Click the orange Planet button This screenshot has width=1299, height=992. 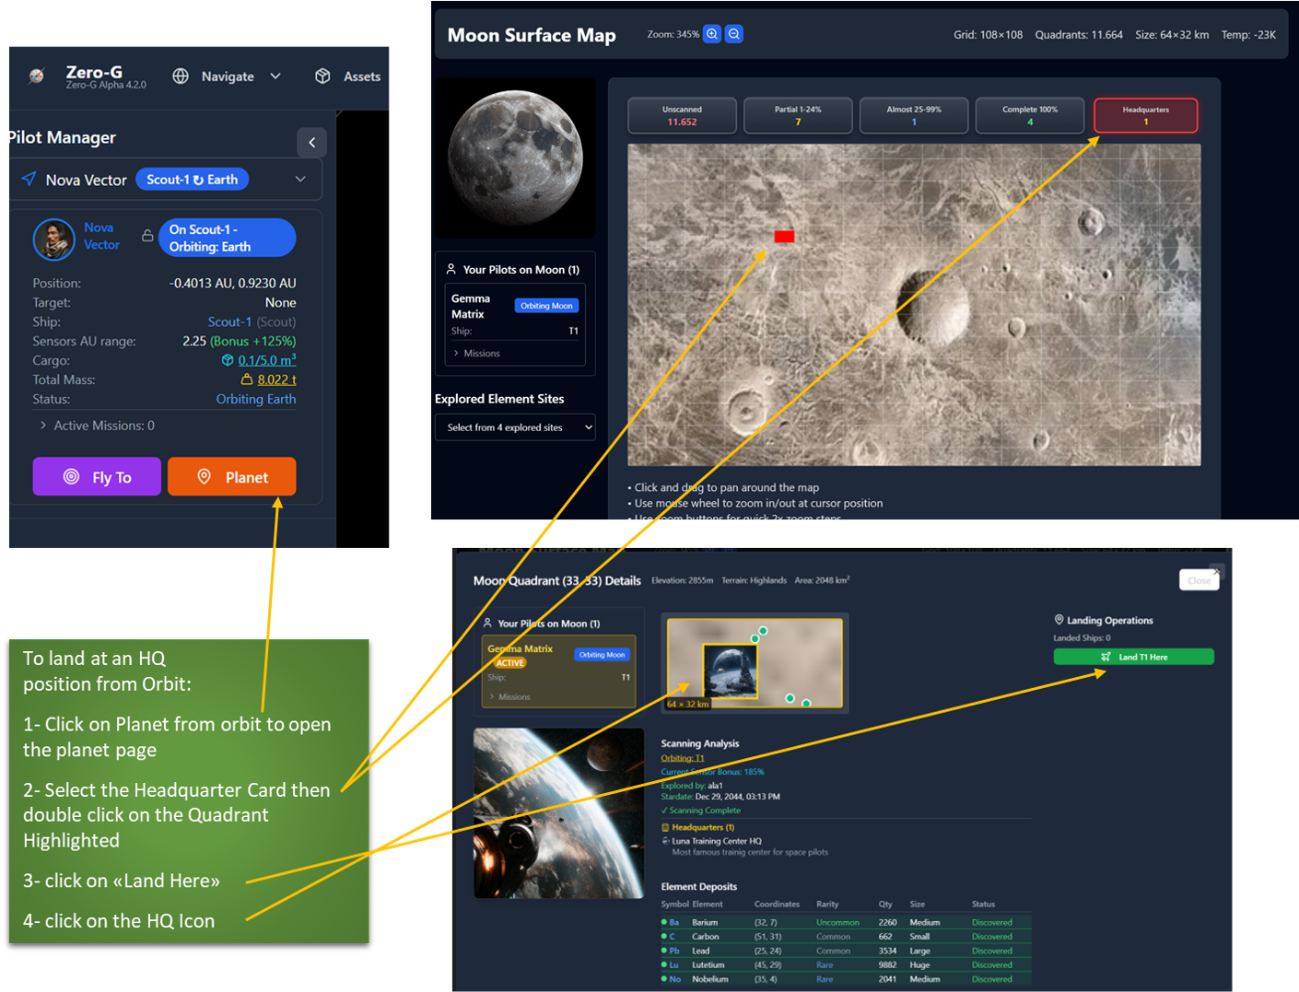tap(232, 476)
